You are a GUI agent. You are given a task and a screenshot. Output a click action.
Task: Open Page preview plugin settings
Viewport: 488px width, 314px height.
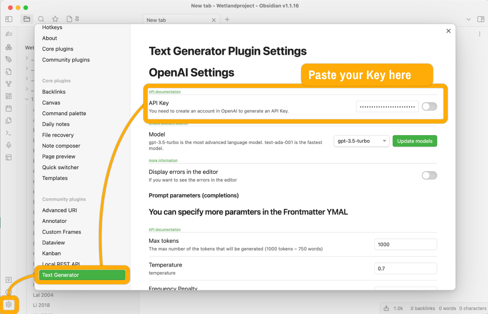(59, 157)
